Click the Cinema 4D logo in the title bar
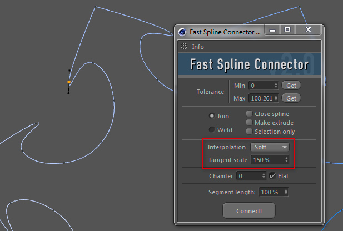Viewport: 343px width, 231px height. (x=182, y=32)
